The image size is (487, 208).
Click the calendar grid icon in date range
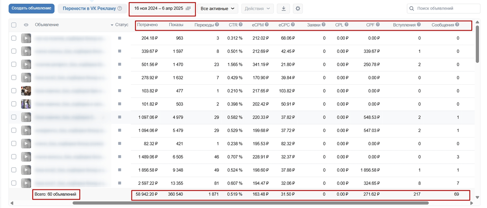[188, 8]
